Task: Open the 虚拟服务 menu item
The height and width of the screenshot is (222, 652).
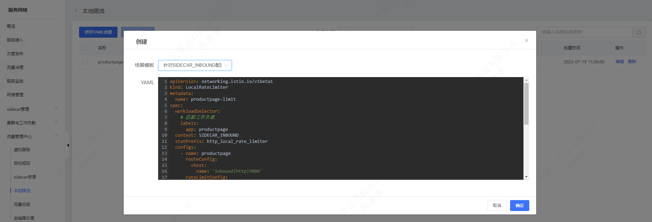Action: (x=22, y=150)
